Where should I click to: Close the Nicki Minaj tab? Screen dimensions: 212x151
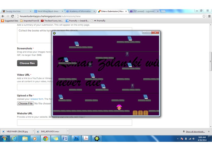[62, 11]
